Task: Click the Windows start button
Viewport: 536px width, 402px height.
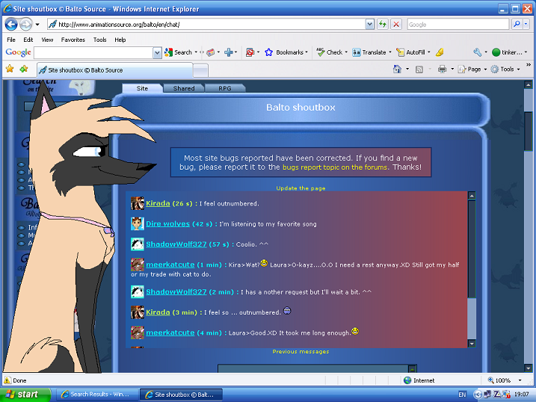Action: coord(25,395)
